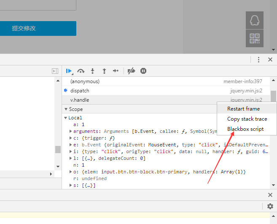This screenshot has width=277, height=224.
Task: Select the dispatch call stack frame
Action: (166, 91)
